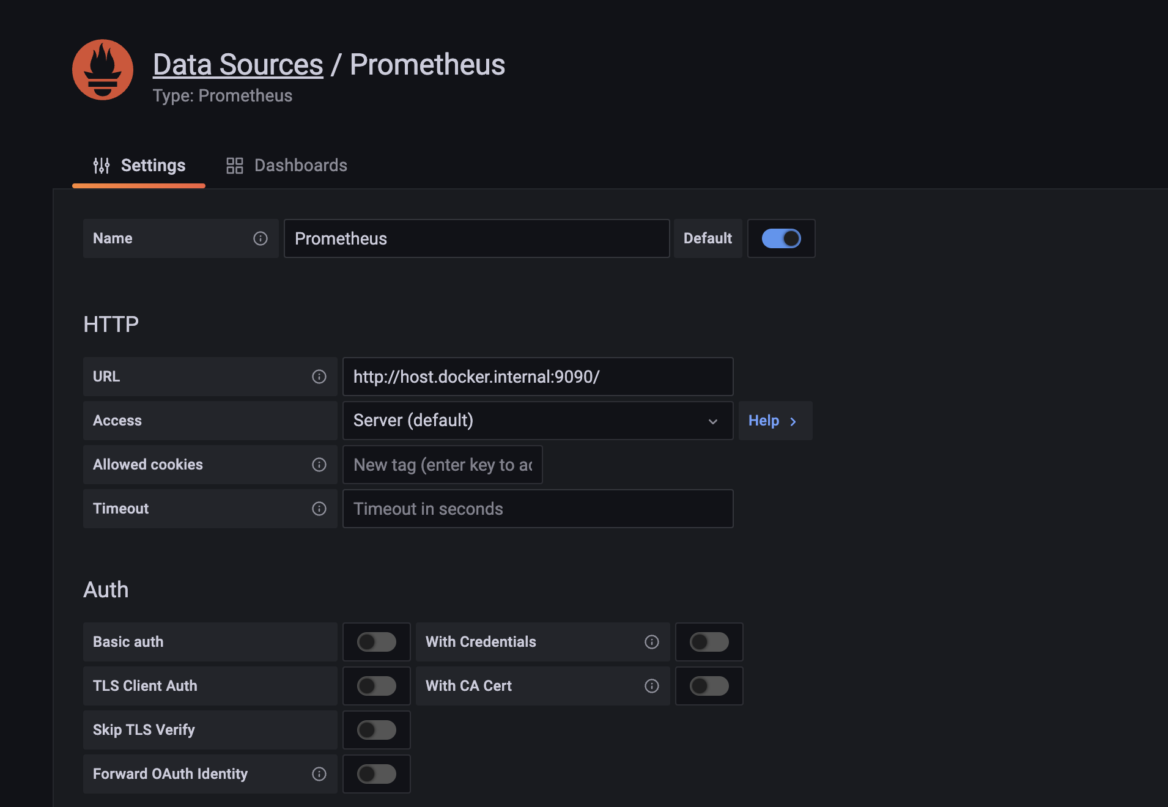Open the Access Server (default) dropdown
This screenshot has width=1168, height=807.
(538, 421)
